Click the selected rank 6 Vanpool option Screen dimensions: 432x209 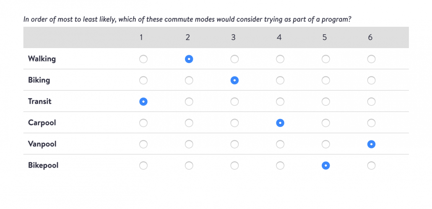pyautogui.click(x=371, y=145)
